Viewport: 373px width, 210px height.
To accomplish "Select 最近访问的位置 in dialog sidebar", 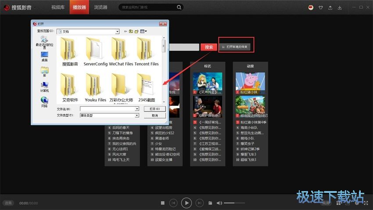I will 44,42.
